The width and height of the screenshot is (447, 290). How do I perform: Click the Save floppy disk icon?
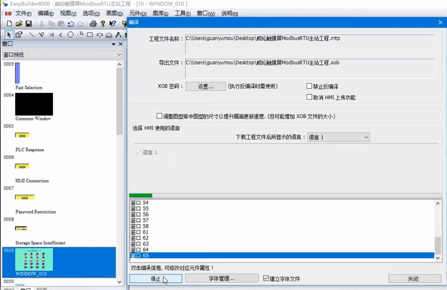coord(28,24)
